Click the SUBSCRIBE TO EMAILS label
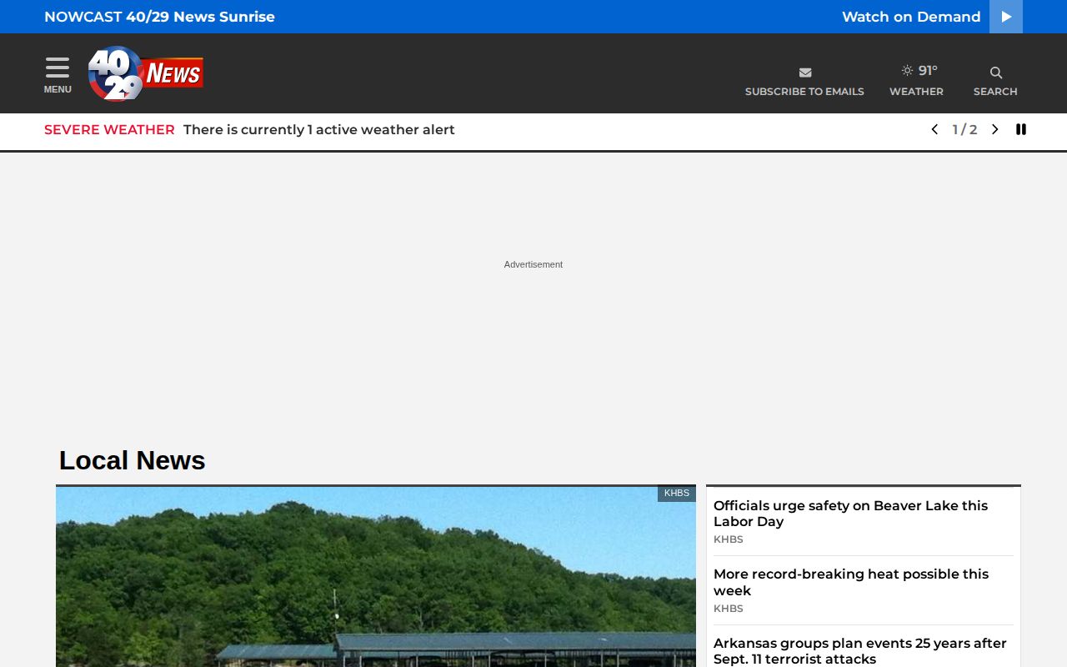The height and width of the screenshot is (667, 1067). coord(804,92)
